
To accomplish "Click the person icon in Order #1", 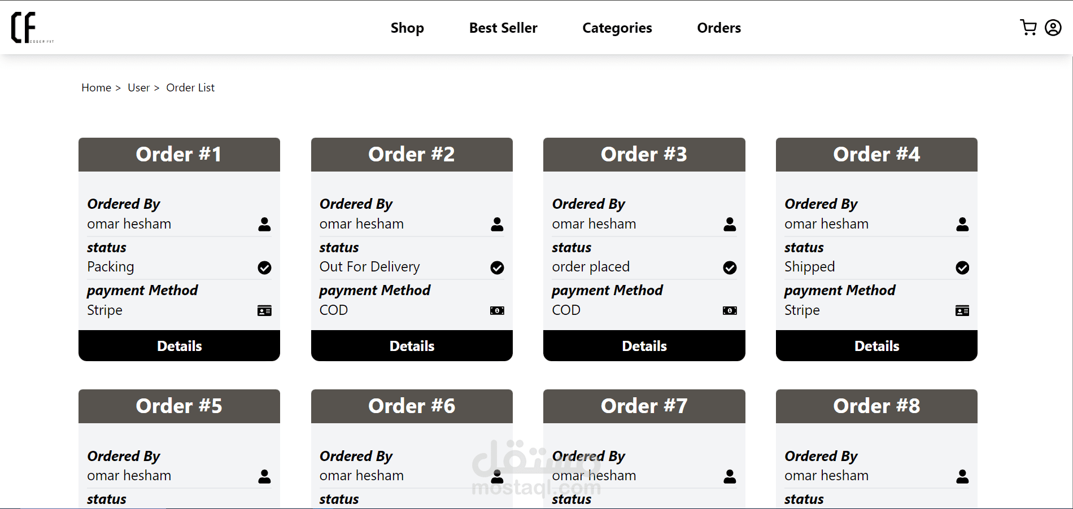I will [x=264, y=225].
